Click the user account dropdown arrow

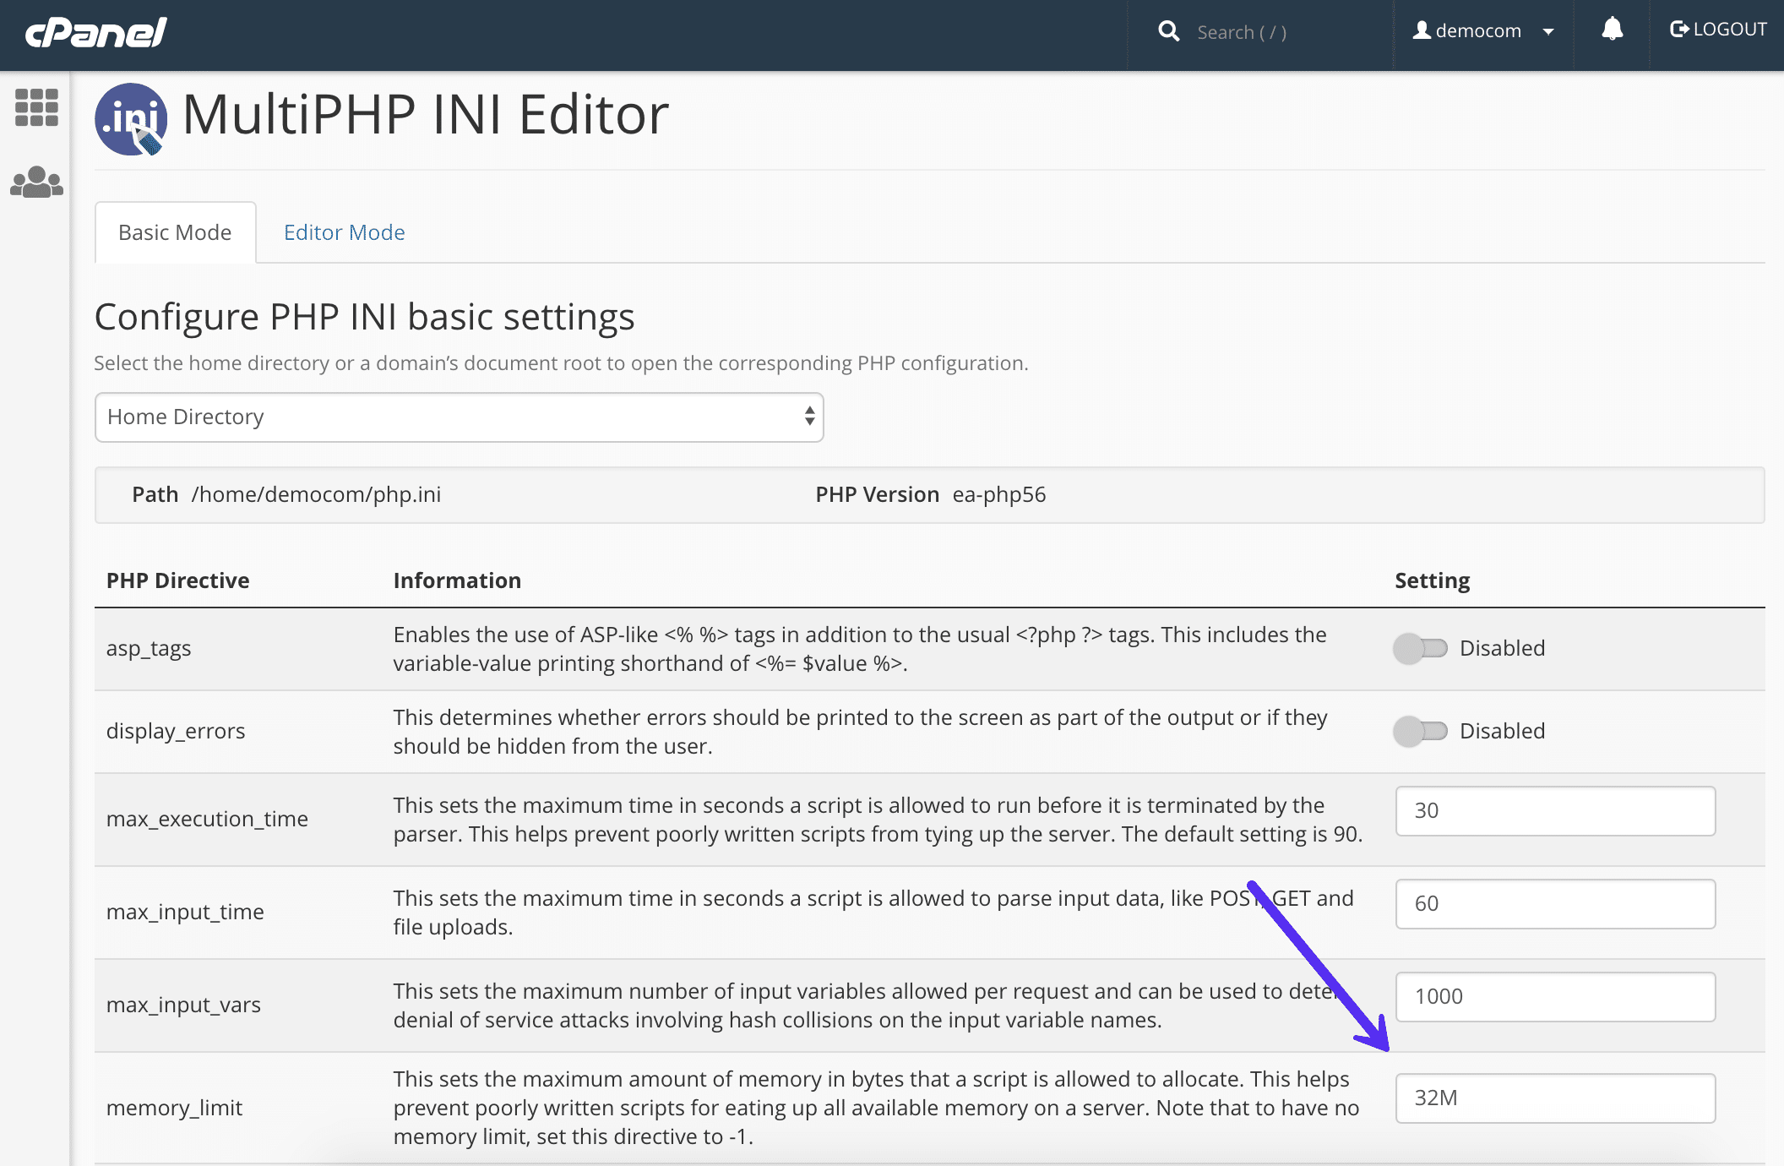tap(1548, 34)
